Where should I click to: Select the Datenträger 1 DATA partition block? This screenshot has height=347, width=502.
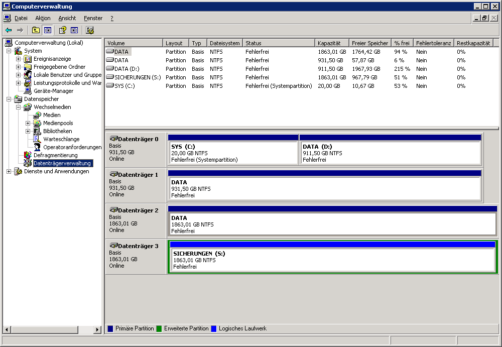pos(325,185)
